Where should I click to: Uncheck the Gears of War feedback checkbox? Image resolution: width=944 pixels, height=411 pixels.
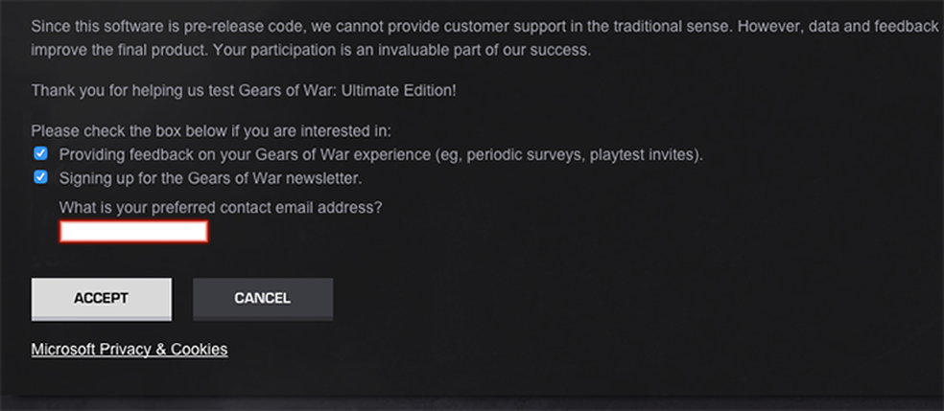(x=40, y=153)
